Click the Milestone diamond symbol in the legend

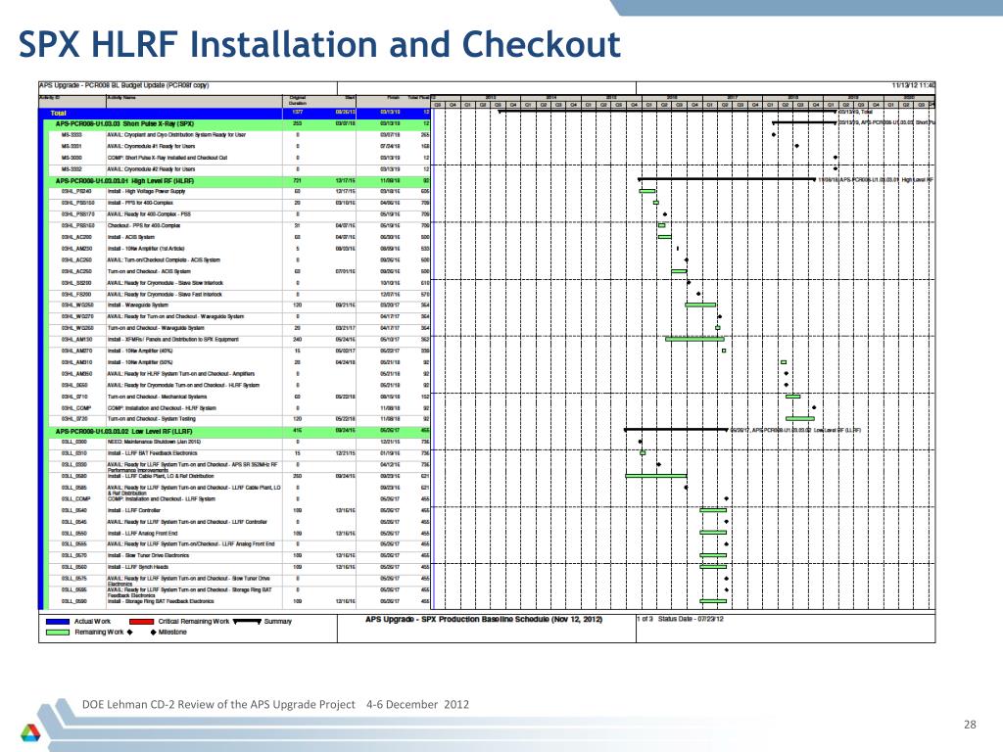(x=153, y=633)
